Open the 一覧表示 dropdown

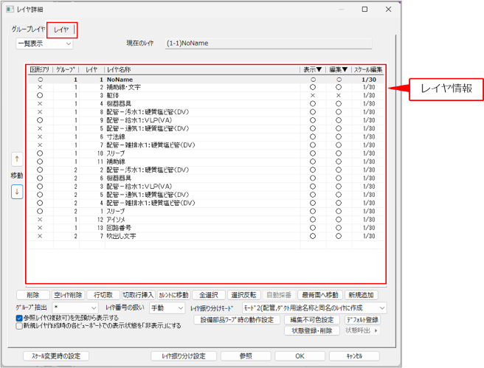click(x=45, y=43)
